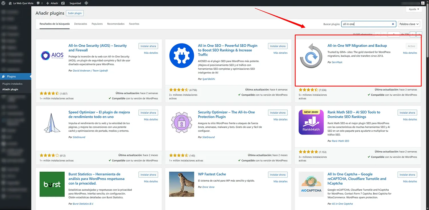The height and width of the screenshot is (210, 429).
Task: Open Más detalles for WP Fastest Cache
Action: [280, 181]
